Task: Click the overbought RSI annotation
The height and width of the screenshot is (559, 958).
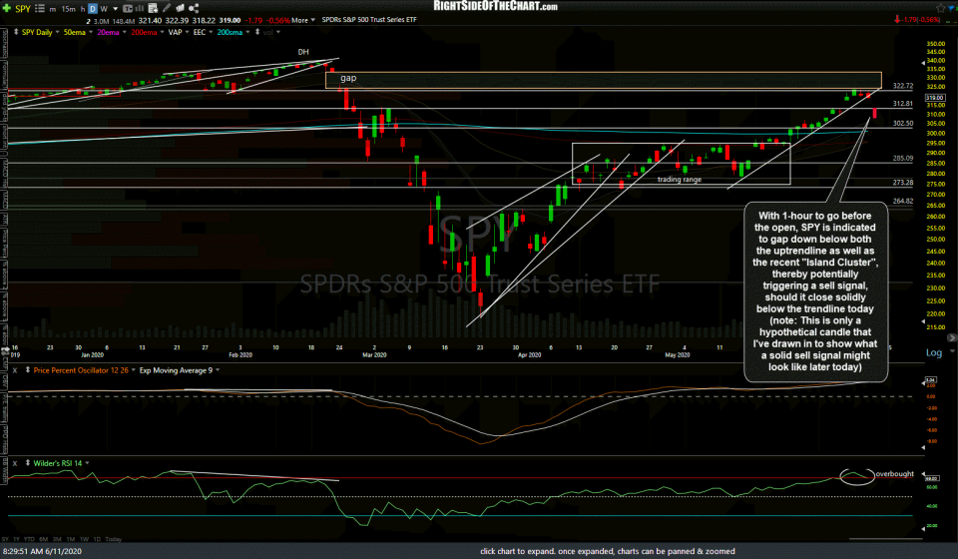Action: 894,474
